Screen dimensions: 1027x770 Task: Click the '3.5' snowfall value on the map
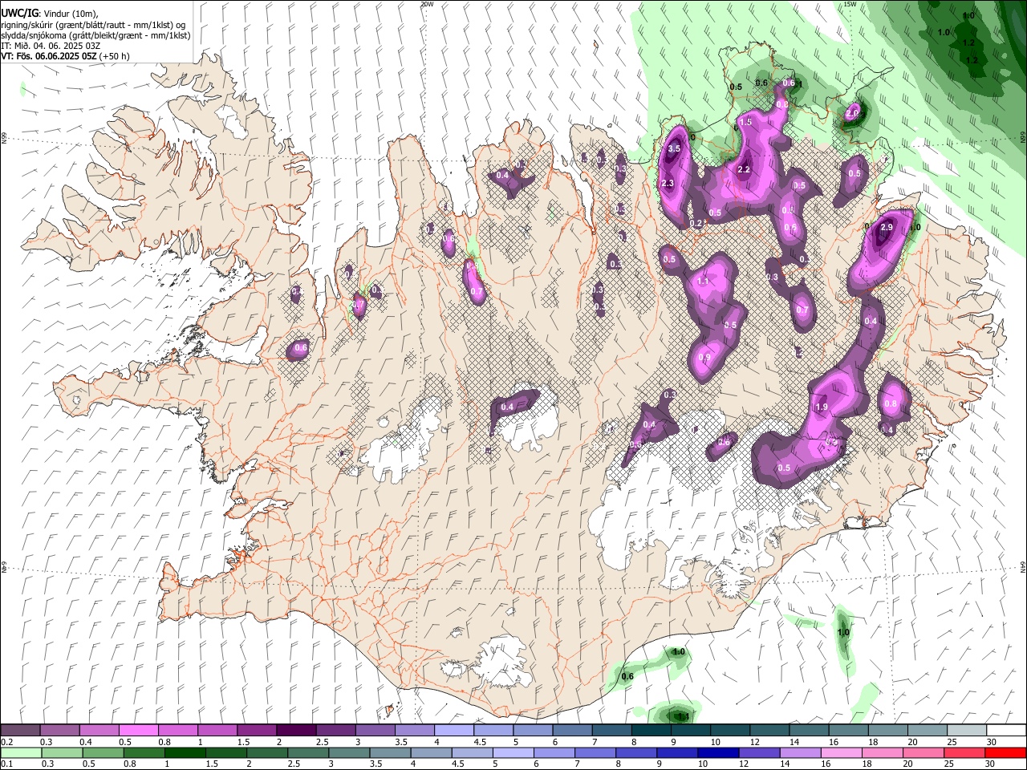tap(674, 148)
